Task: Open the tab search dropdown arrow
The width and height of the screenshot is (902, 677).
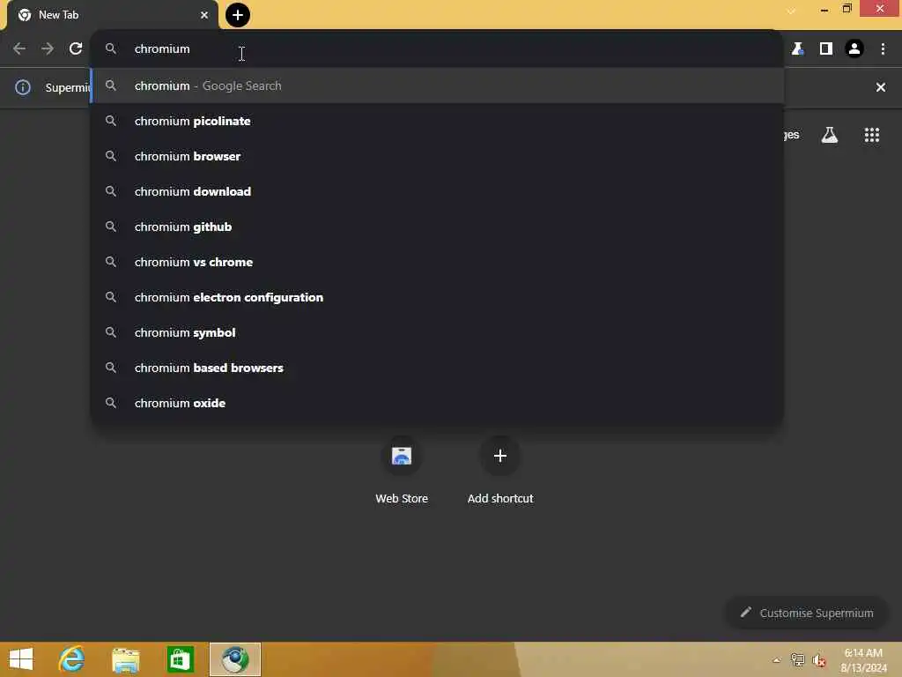Action: coord(792,11)
